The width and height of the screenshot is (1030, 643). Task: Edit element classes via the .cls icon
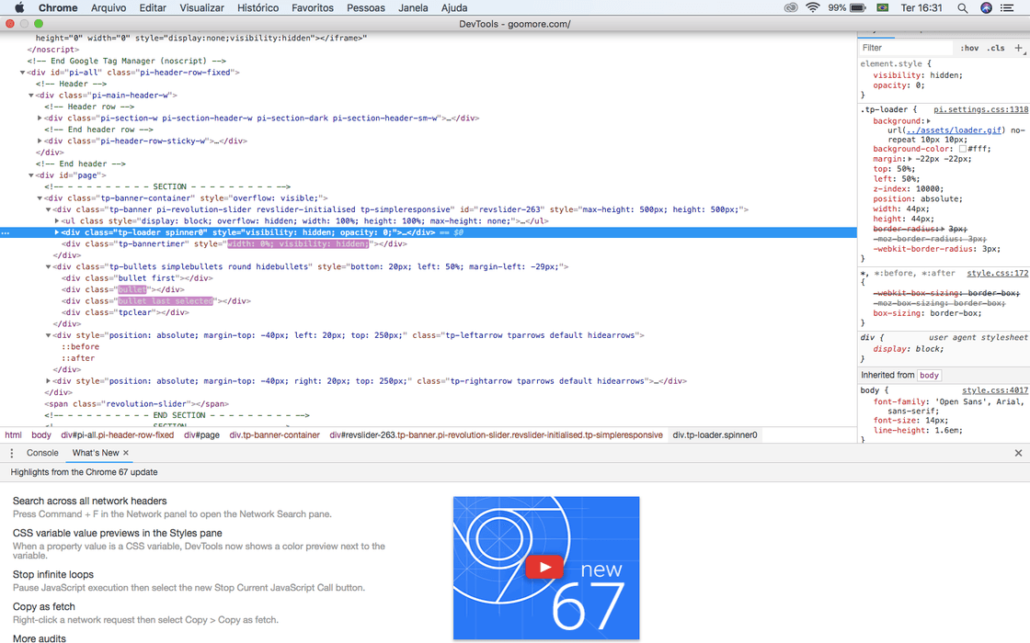point(997,48)
